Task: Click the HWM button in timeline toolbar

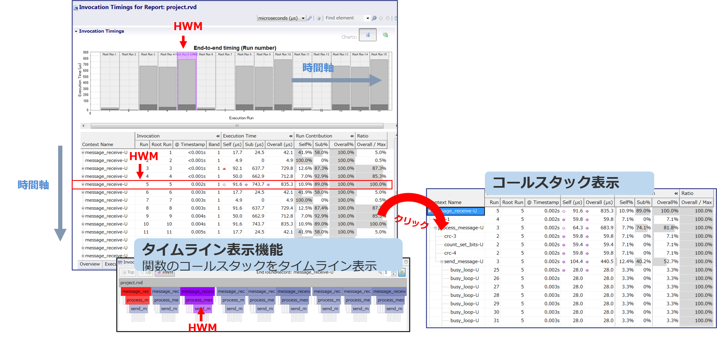Action: (x=165, y=272)
